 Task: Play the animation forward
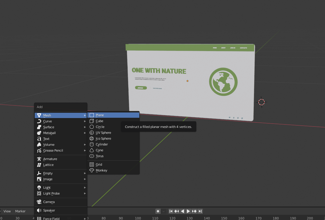[188, 211]
